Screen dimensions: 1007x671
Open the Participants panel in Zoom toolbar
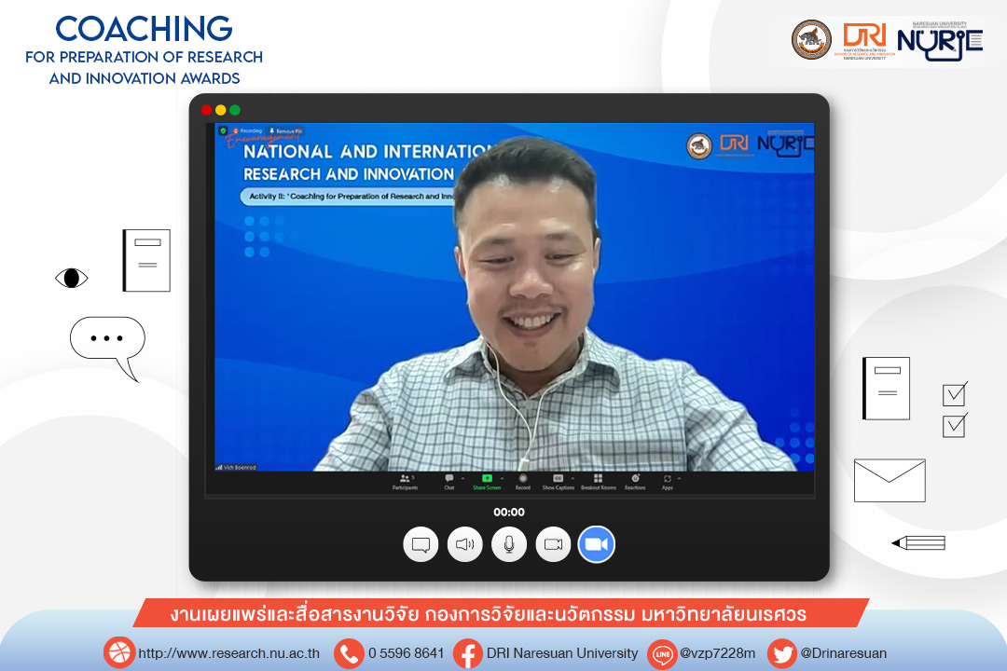click(406, 482)
